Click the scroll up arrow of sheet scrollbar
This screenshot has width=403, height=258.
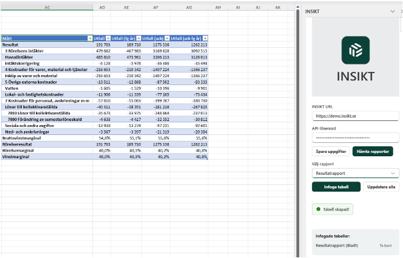coord(298,7)
